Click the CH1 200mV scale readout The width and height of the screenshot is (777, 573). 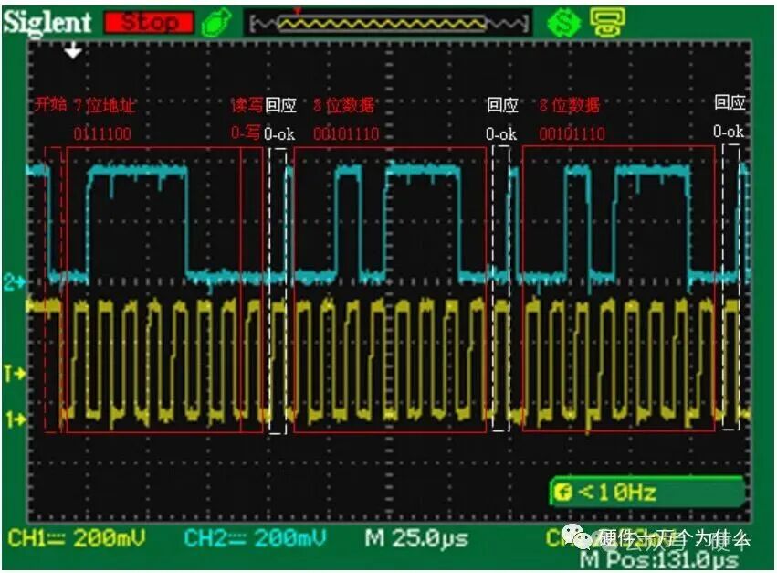click(77, 538)
